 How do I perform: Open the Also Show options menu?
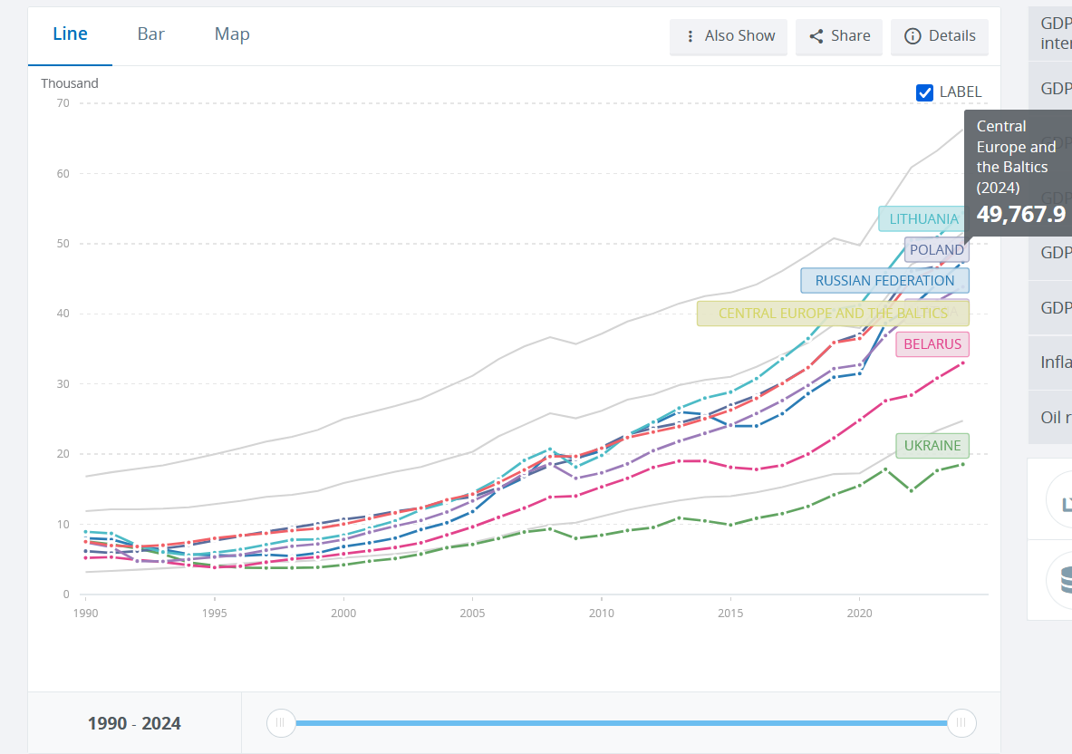point(729,36)
